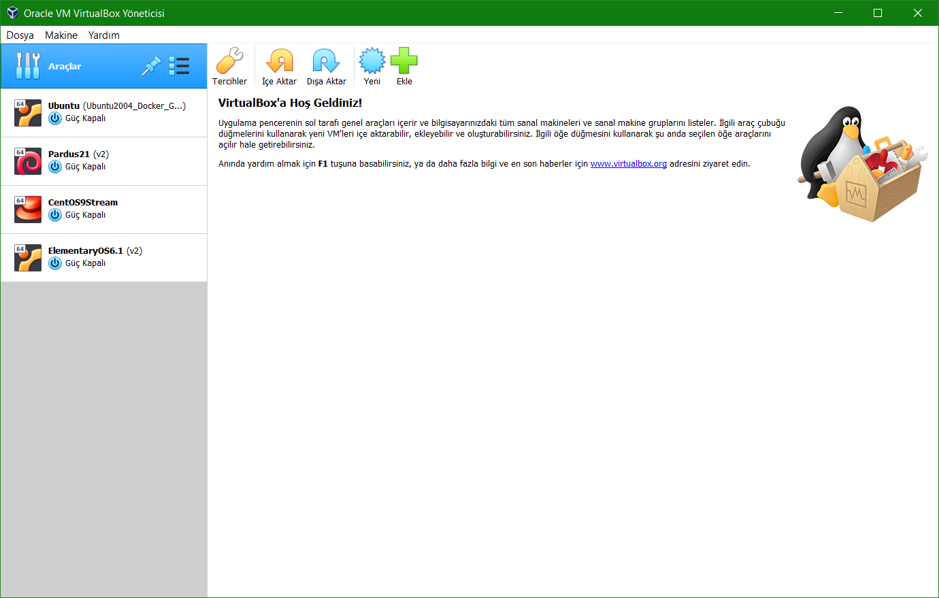Click the İçe Aktar import icon
Image resolution: width=939 pixels, height=598 pixels.
[279, 61]
